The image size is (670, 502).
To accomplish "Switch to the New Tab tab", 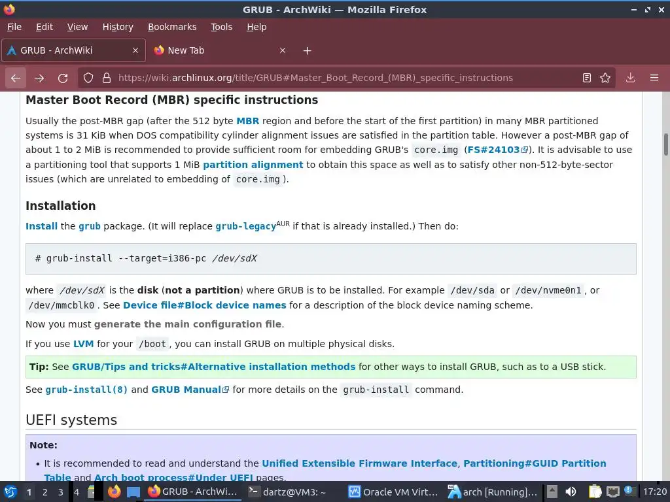I will pyautogui.click(x=220, y=50).
